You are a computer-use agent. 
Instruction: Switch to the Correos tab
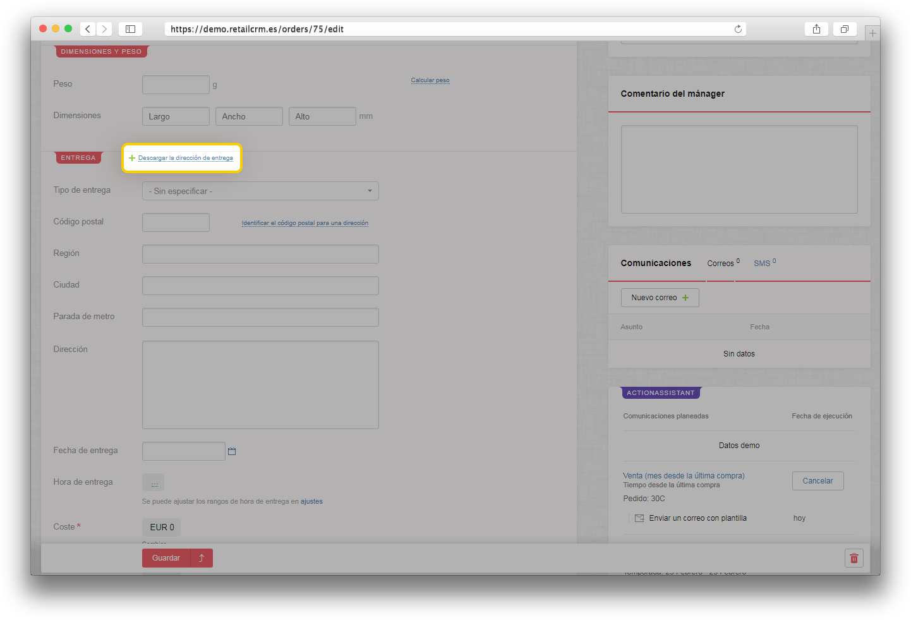pos(723,263)
